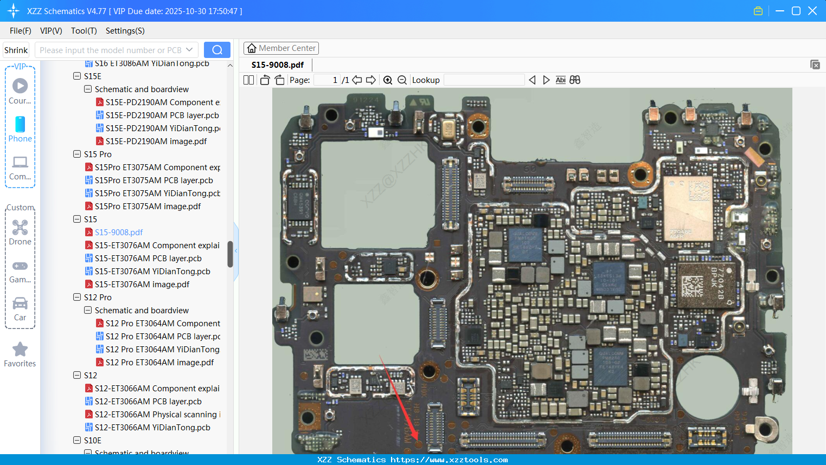Open the Settings(S) menu
Screen dimensions: 826x465
click(125, 31)
